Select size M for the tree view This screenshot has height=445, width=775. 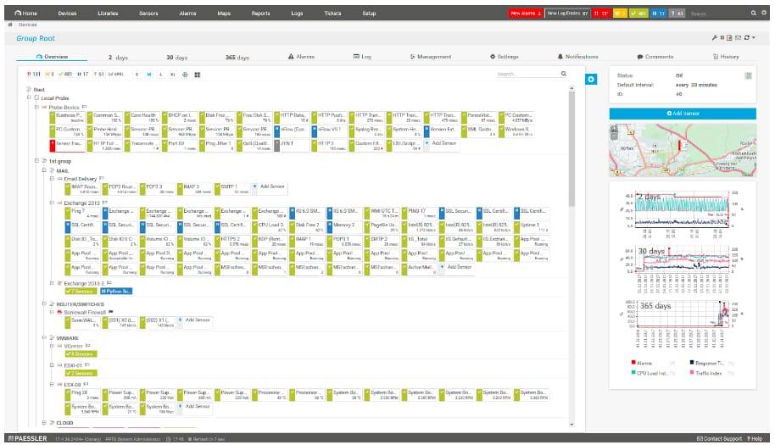[x=148, y=75]
